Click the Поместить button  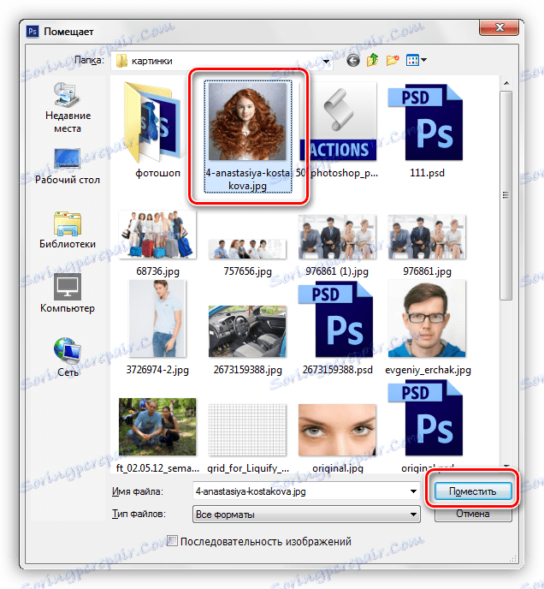pyautogui.click(x=473, y=491)
